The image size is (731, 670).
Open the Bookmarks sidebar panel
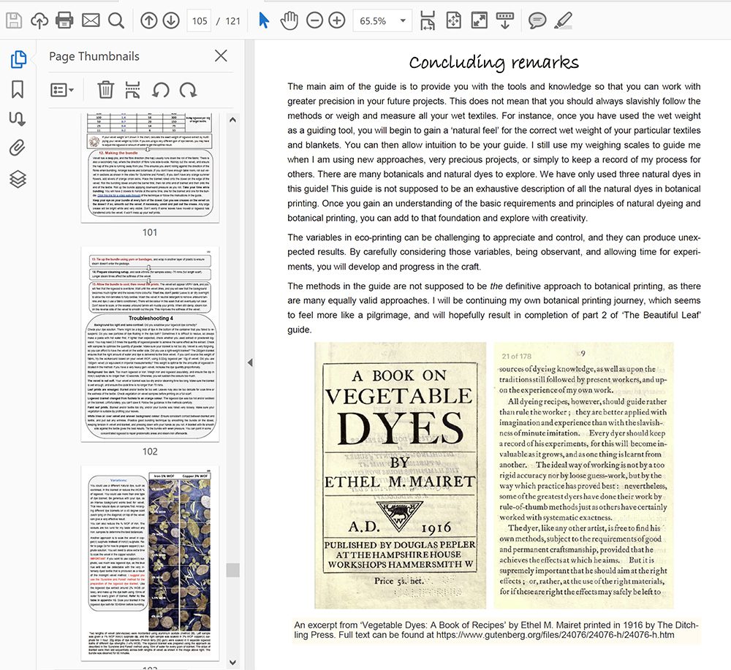click(18, 89)
